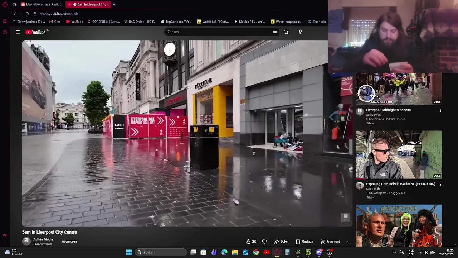Open more actions for the video
Image resolution: width=458 pixels, height=258 pixels.
(x=349, y=242)
